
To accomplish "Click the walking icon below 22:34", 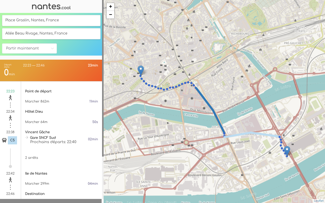I will (x=10, y=118).
